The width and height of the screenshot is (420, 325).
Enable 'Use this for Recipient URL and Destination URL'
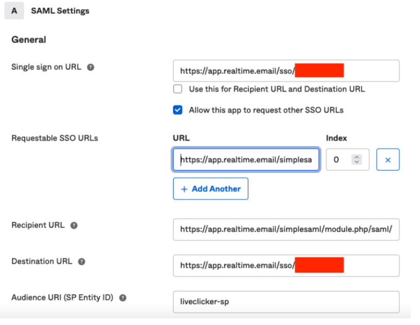[x=178, y=89]
